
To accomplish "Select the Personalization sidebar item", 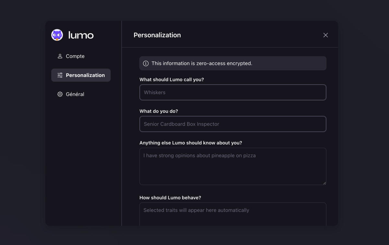I will click(x=85, y=75).
